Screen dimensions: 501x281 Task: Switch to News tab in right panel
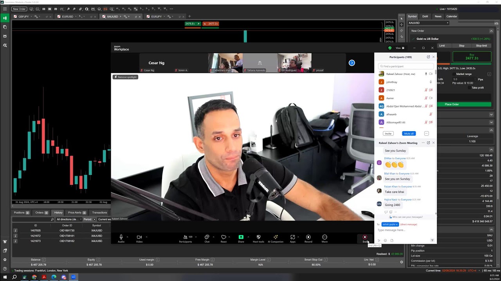click(x=438, y=16)
